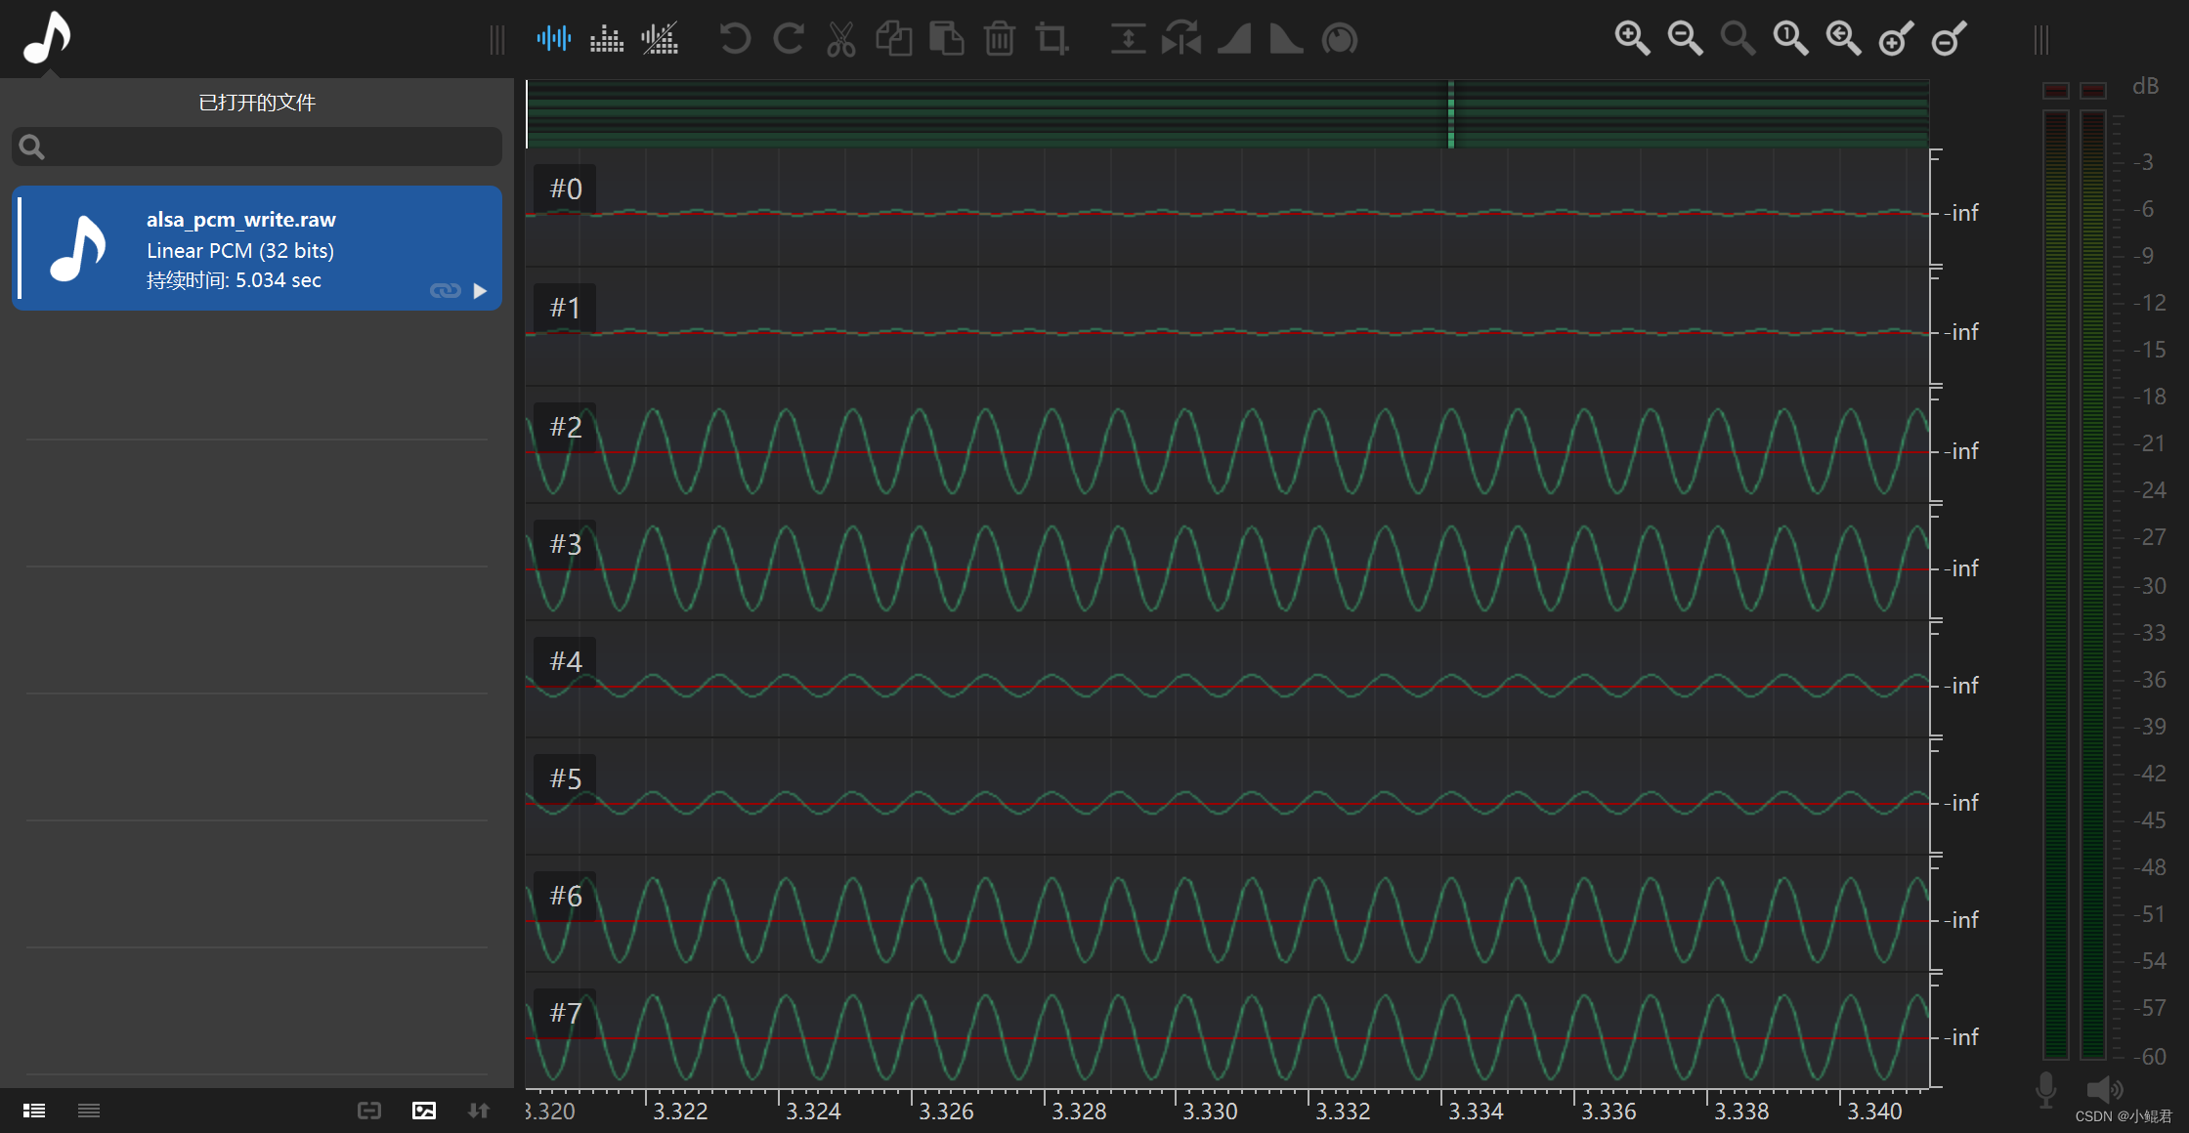Screen dimensions: 2189x1133
Task: Click the link files icon in sidebar footer
Action: click(369, 1111)
